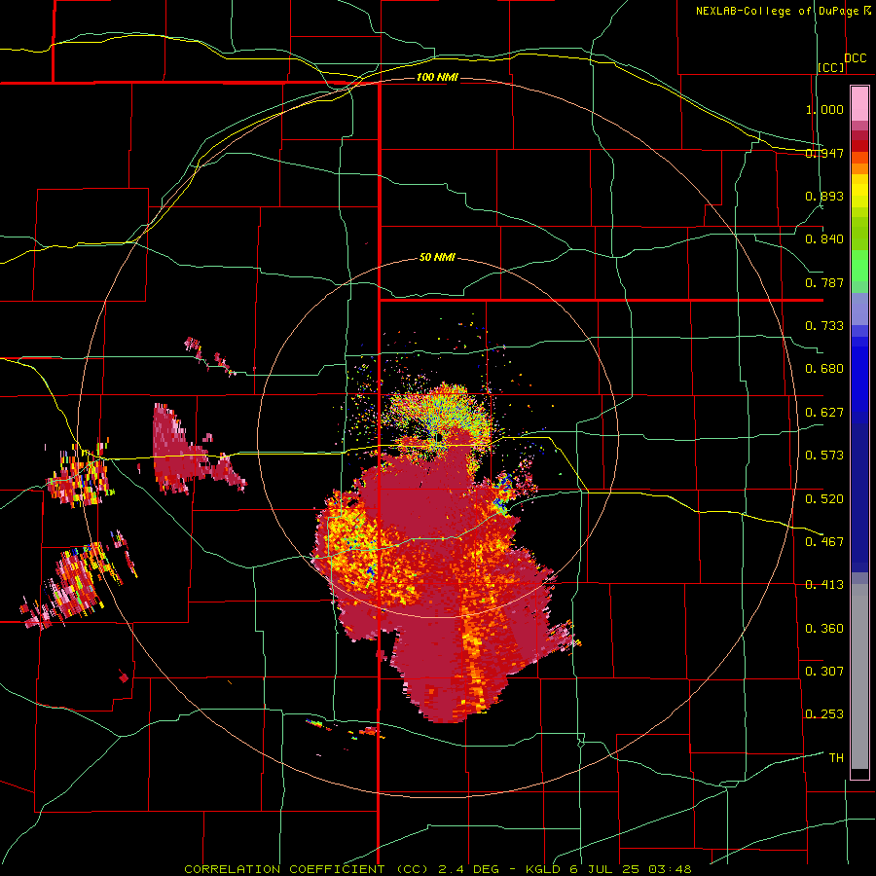Image resolution: width=876 pixels, height=876 pixels.
Task: Select the 0.893 scale value
Action: 824,196
